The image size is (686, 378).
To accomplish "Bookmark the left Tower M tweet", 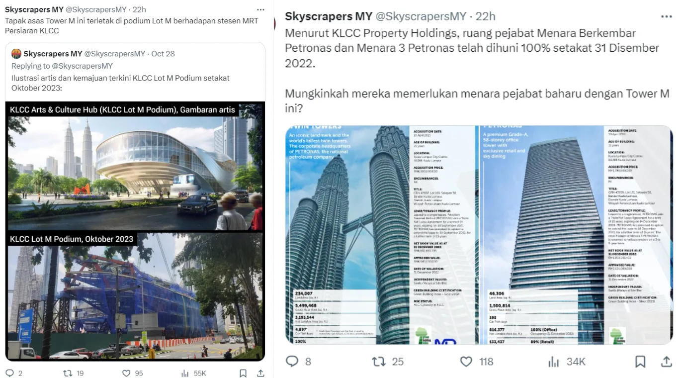I will (x=243, y=373).
